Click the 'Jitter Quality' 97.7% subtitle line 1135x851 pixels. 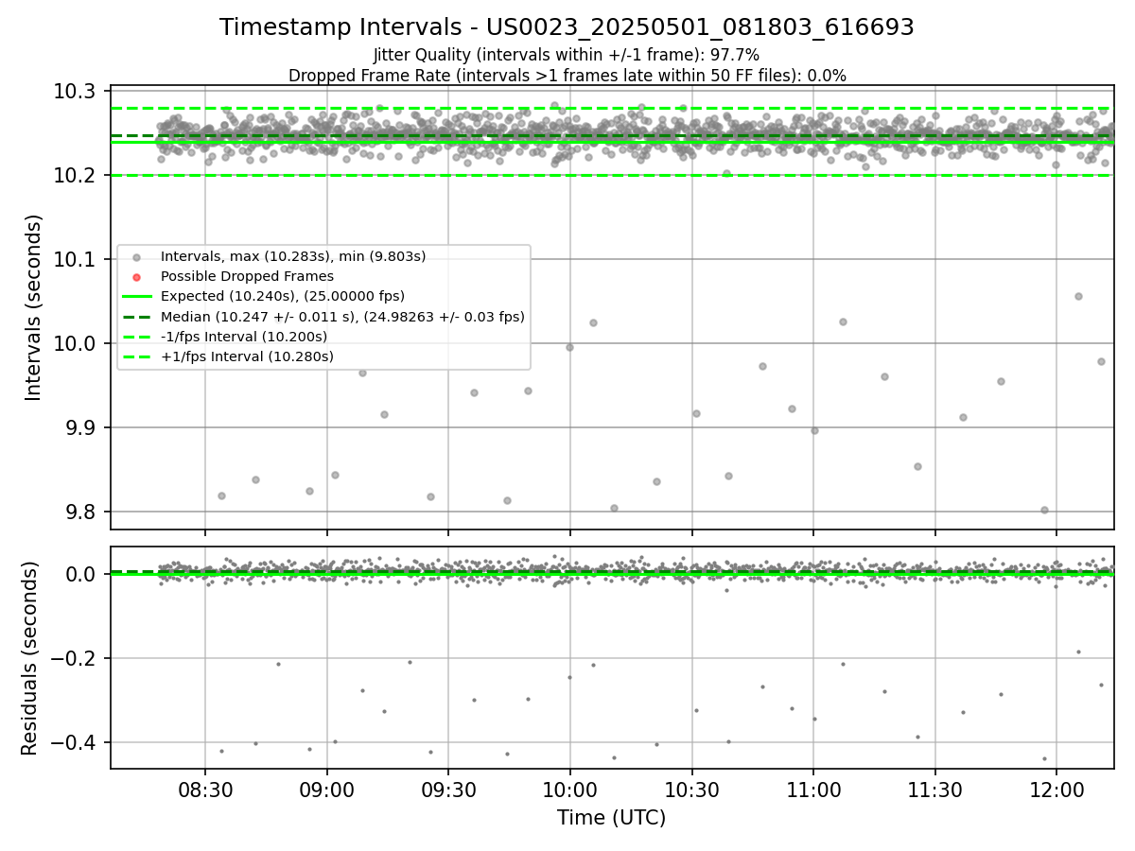click(x=567, y=55)
